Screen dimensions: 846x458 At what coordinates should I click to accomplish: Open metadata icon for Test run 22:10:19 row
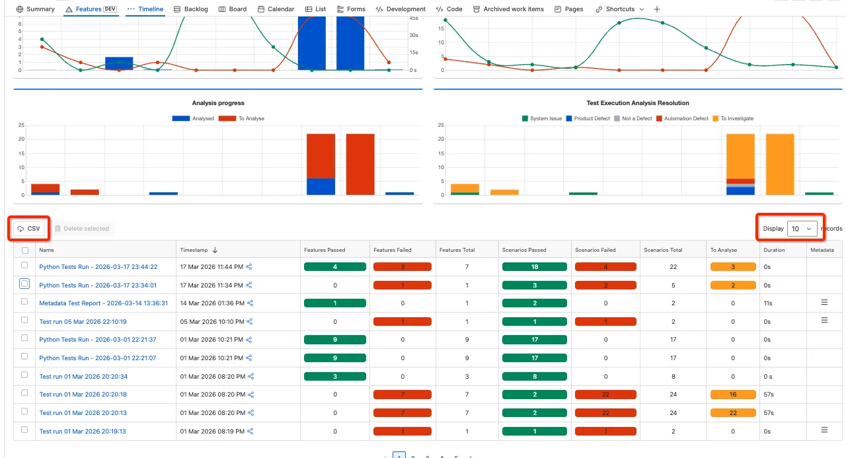tap(824, 321)
